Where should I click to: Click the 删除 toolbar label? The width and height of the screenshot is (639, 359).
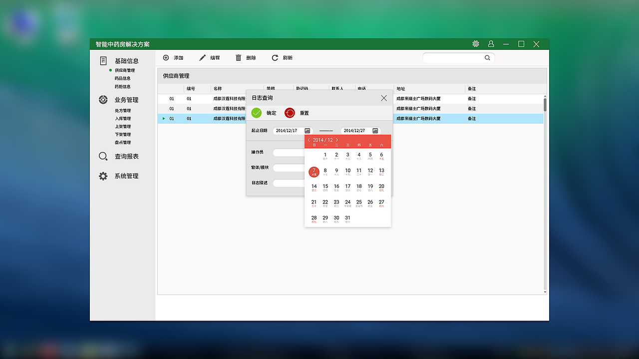[251, 58]
